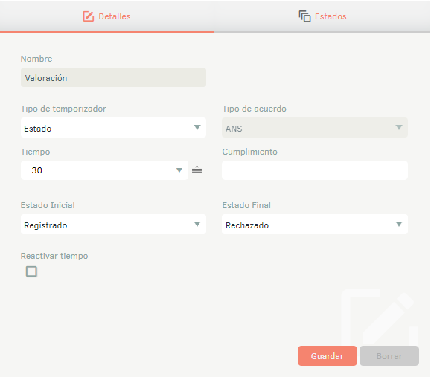Click the time format icon beside Tiempo
Image resolution: width=431 pixels, height=377 pixels.
[x=197, y=170]
